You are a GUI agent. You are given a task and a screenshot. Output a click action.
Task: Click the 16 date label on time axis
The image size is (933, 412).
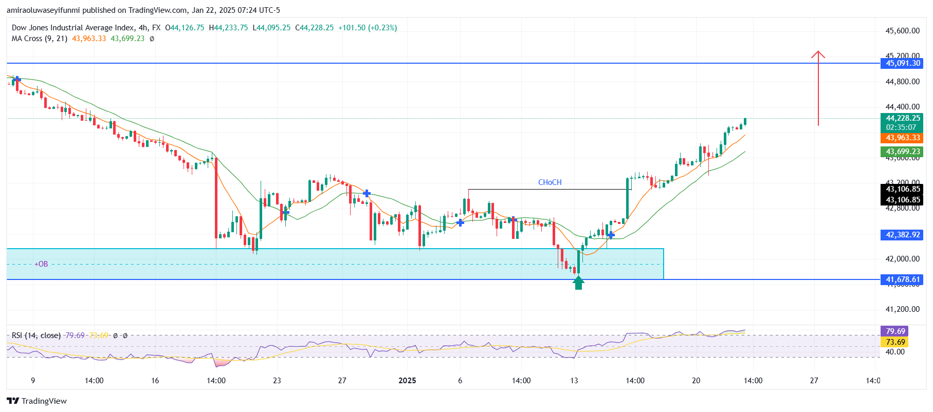pyautogui.click(x=155, y=381)
